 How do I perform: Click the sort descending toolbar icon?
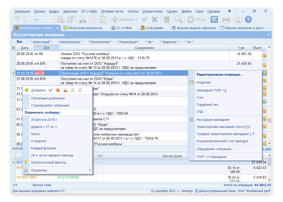pos(71,19)
